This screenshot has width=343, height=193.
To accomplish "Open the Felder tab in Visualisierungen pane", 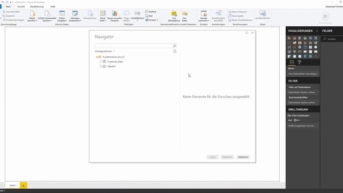I will point(292,62).
